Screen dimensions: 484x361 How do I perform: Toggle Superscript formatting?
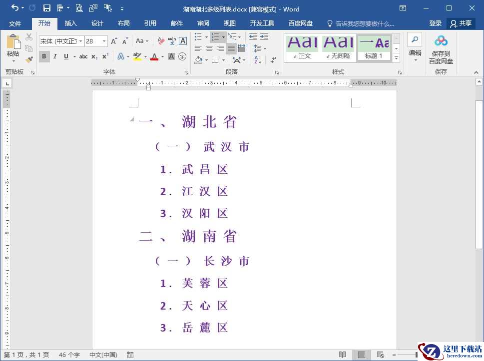105,56
